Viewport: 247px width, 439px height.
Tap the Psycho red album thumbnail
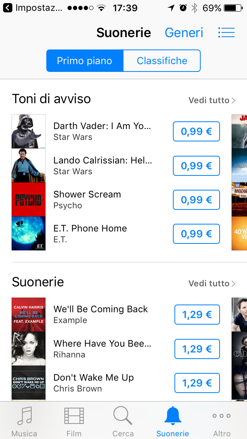click(29, 199)
